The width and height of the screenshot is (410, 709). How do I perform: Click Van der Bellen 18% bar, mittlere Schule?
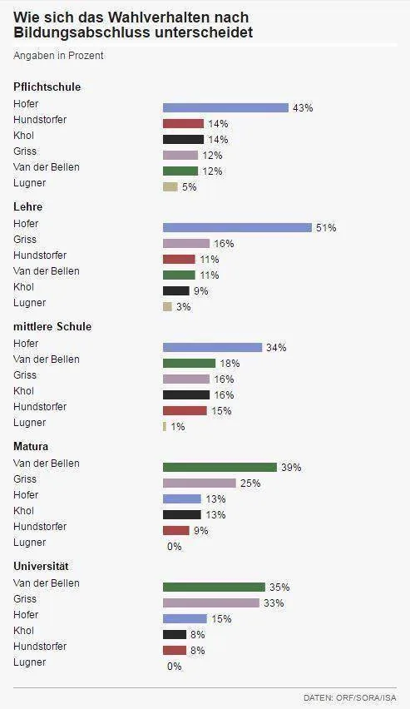pyautogui.click(x=189, y=363)
